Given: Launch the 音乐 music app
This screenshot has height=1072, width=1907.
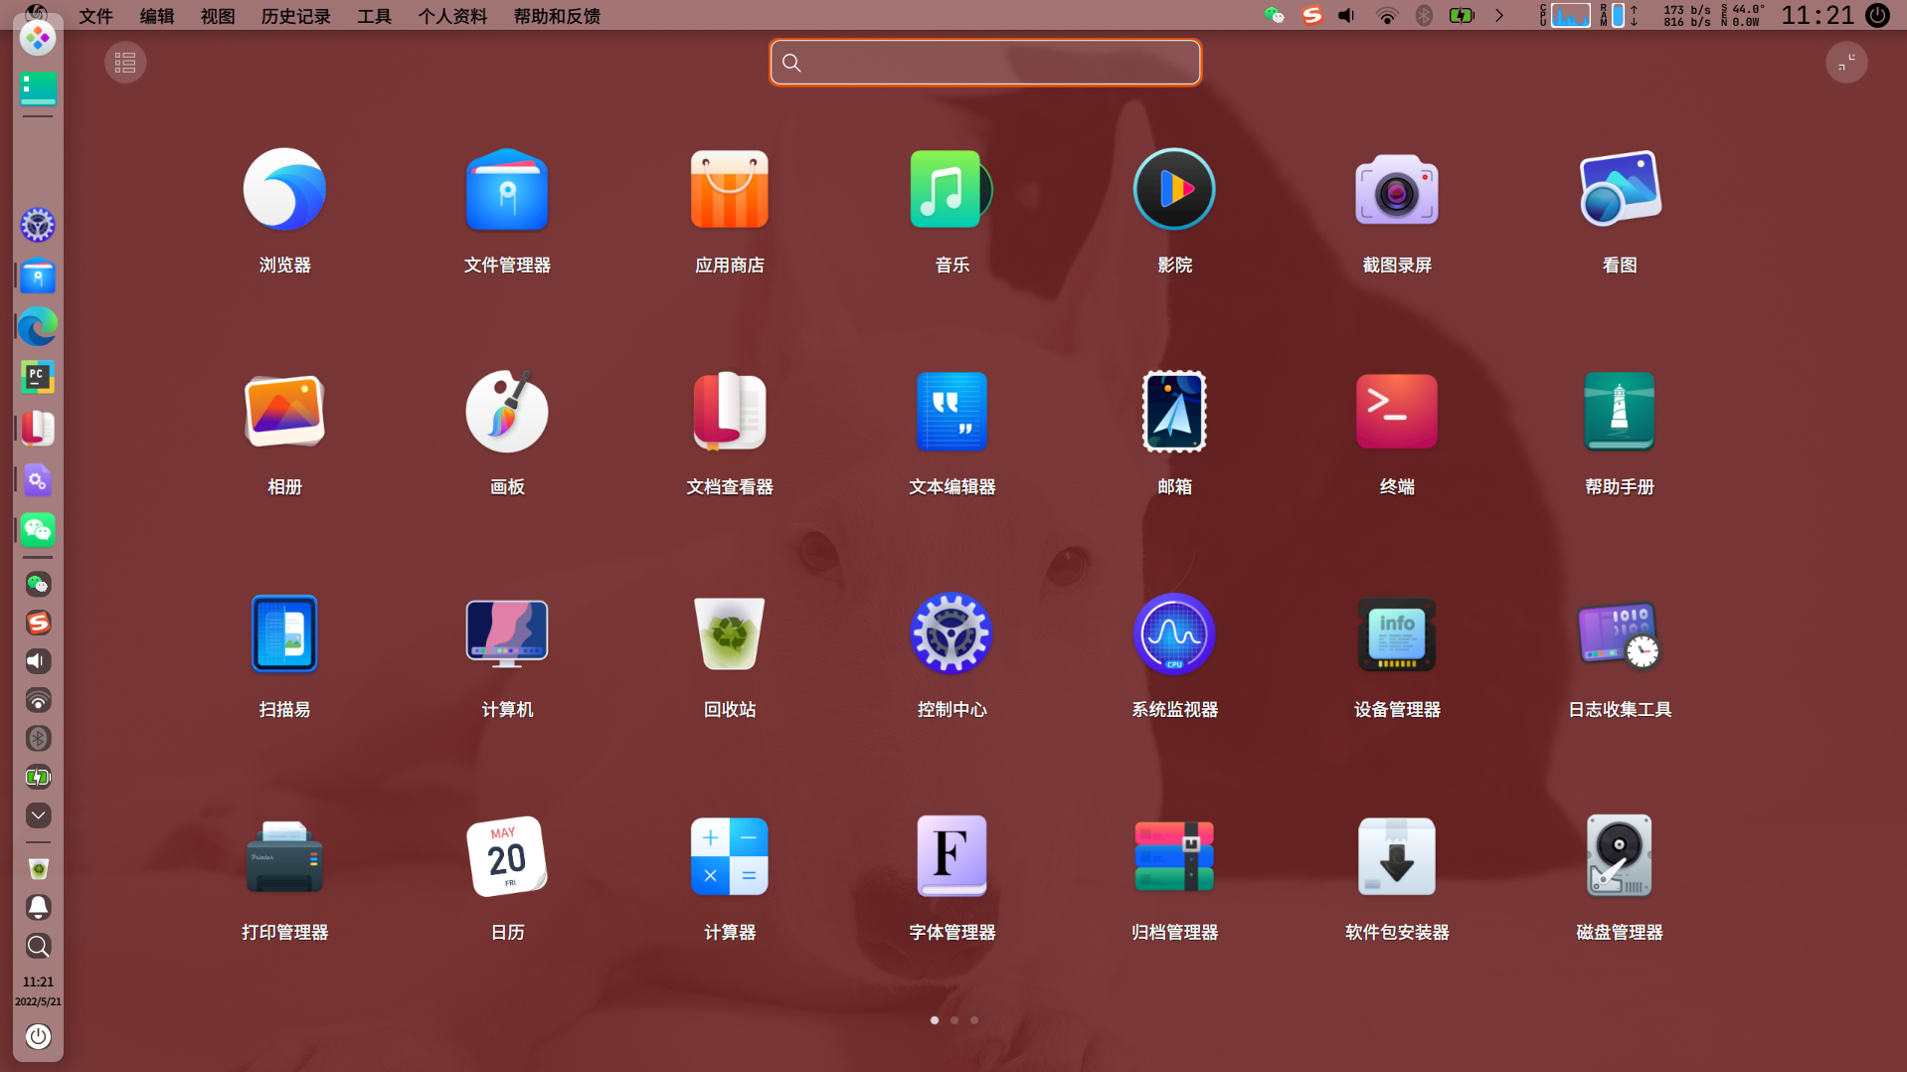Looking at the screenshot, I should pos(952,189).
